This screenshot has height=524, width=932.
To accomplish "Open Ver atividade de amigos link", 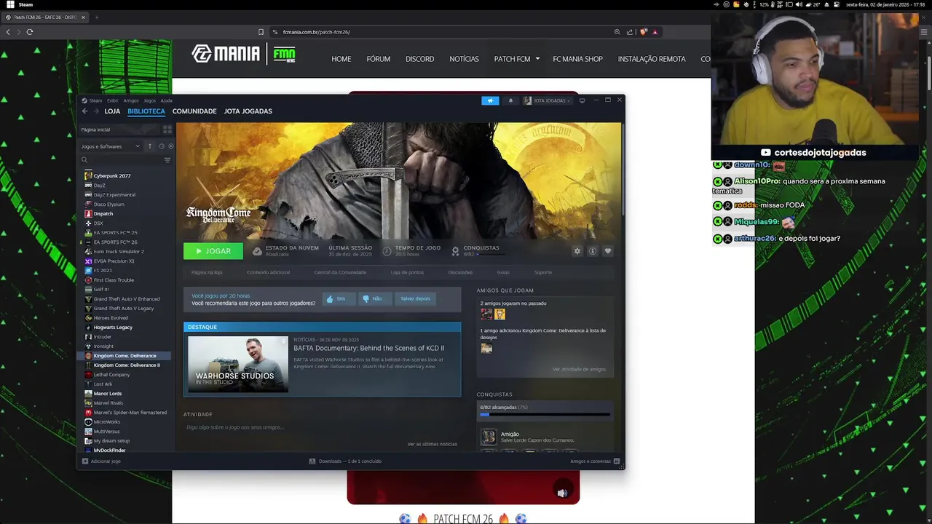I will point(579,369).
